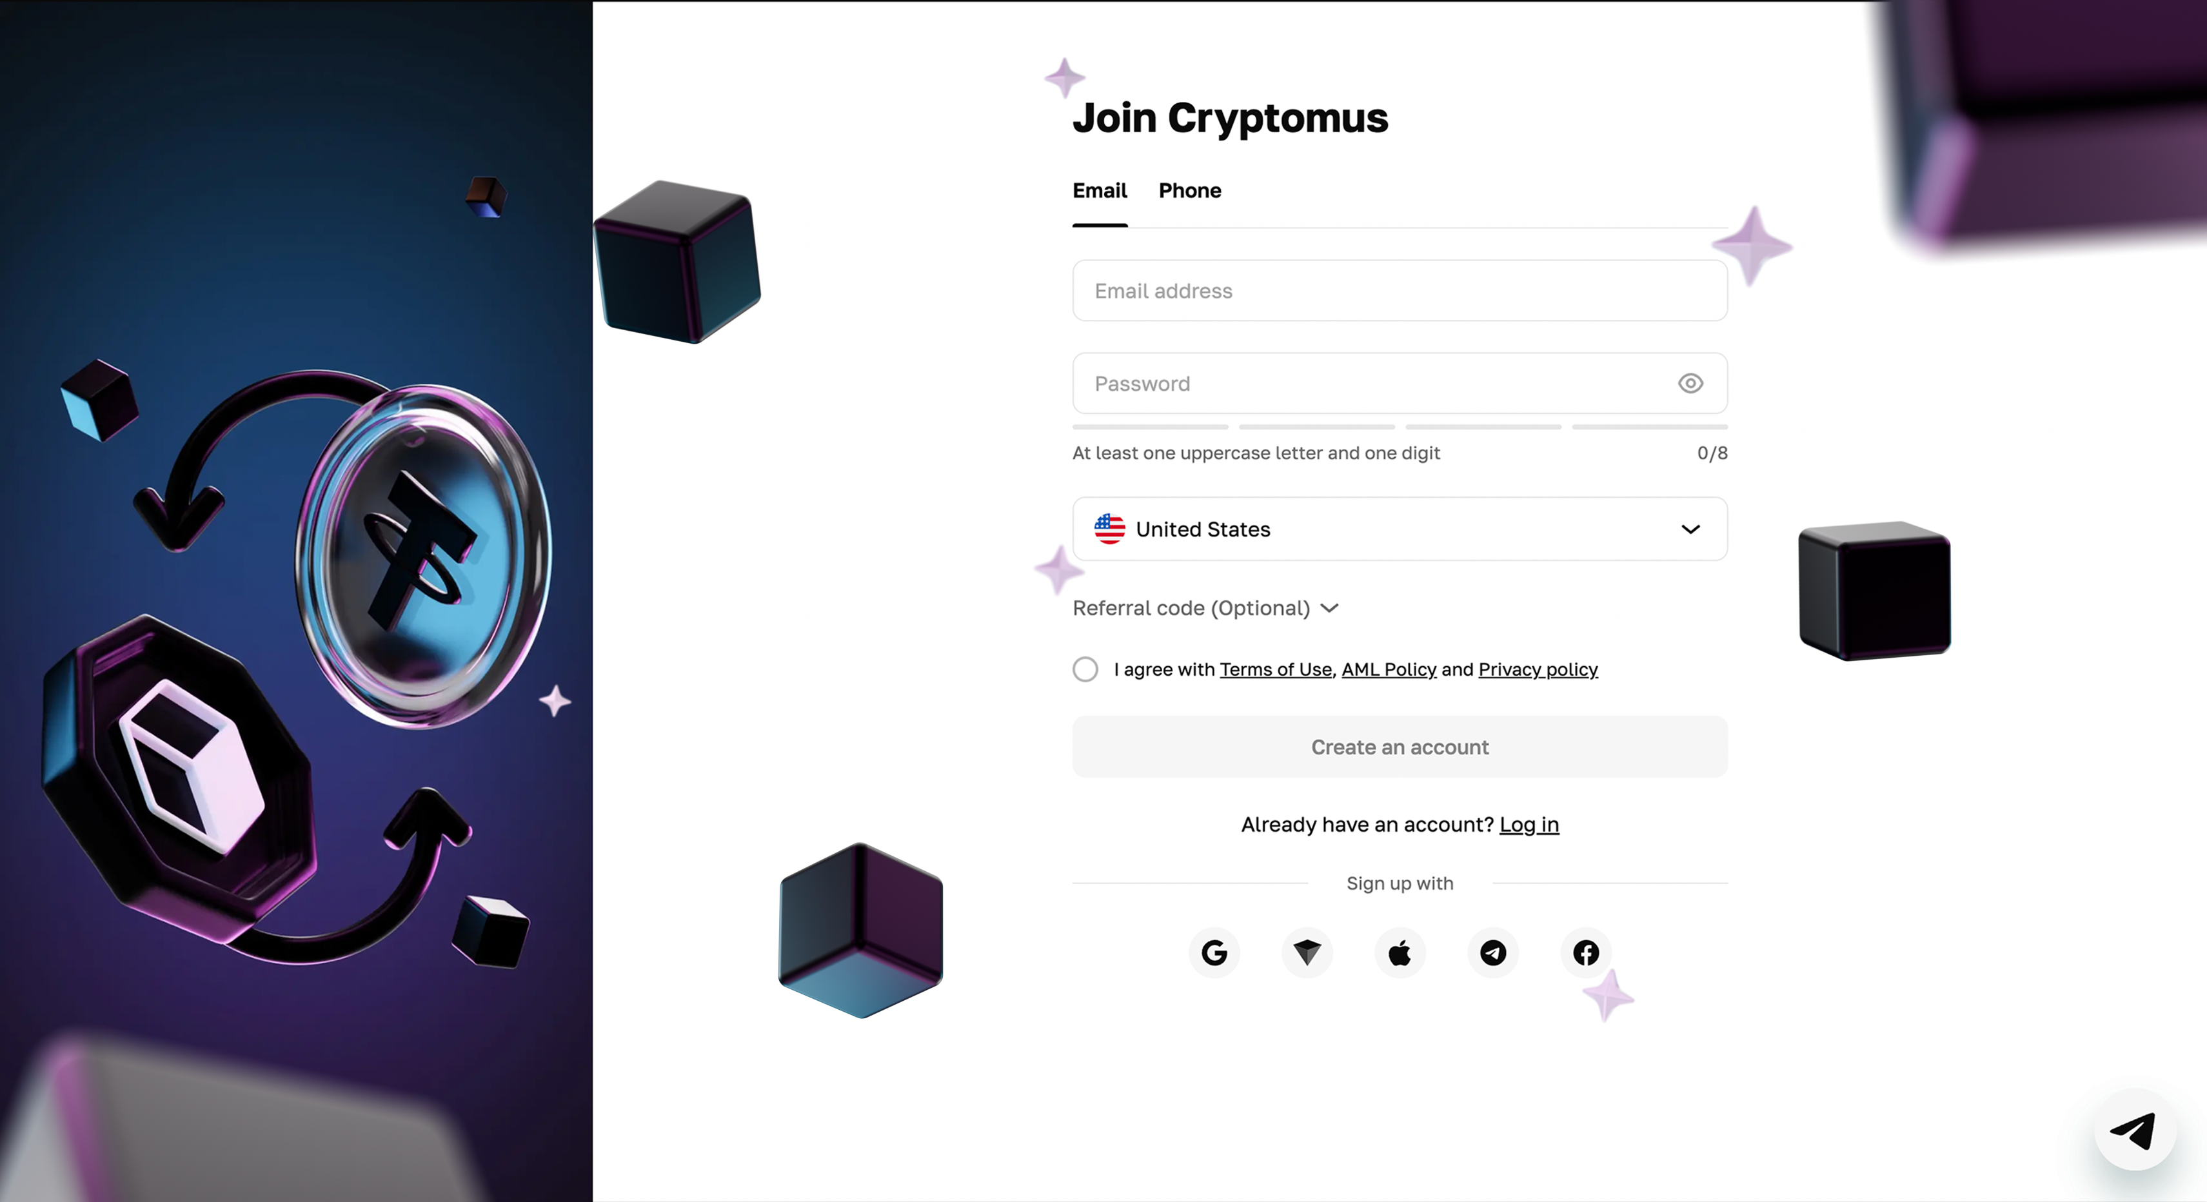Screen dimensions: 2207x1202
Task: Select the Email tab
Action: click(x=1098, y=190)
